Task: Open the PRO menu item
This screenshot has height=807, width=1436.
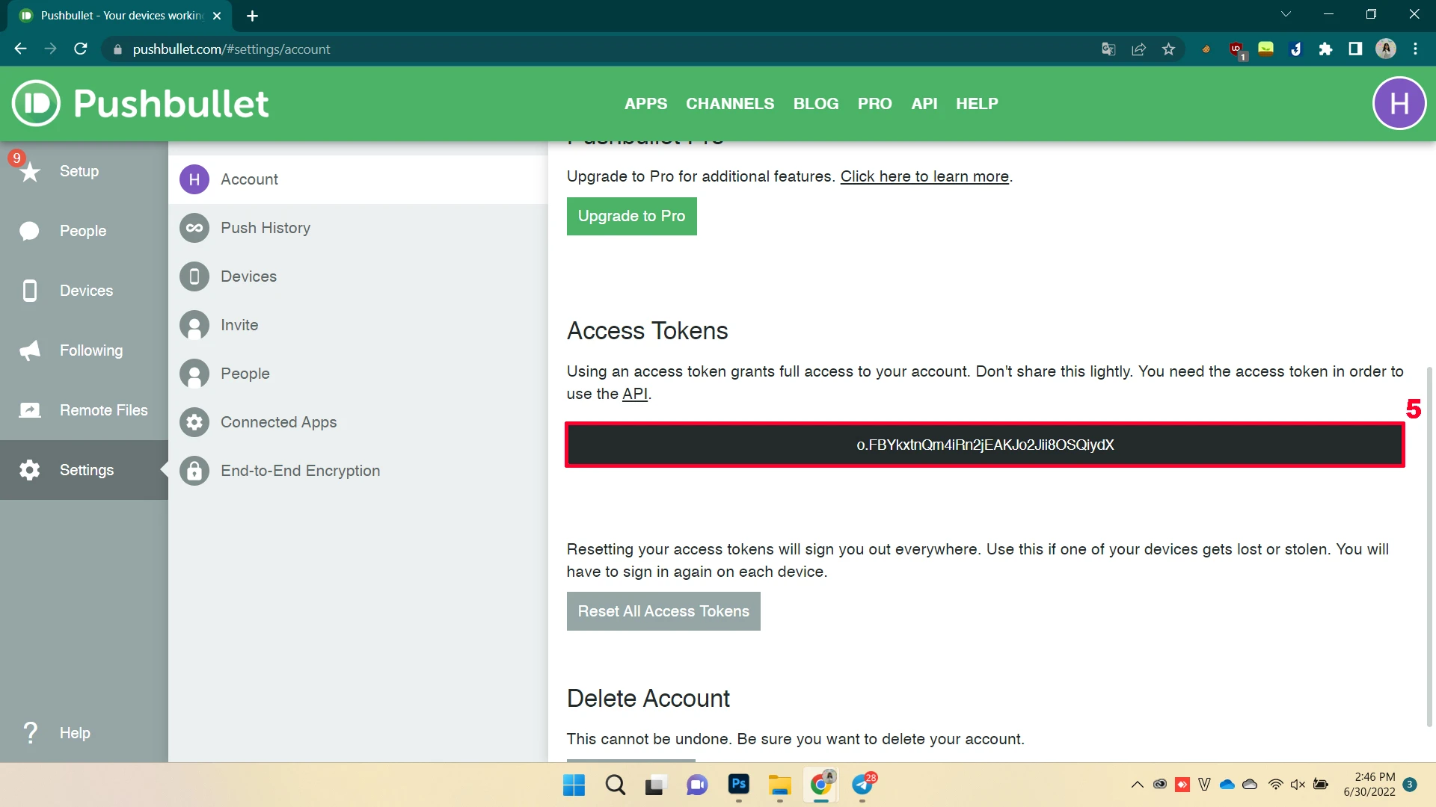Action: (x=875, y=104)
